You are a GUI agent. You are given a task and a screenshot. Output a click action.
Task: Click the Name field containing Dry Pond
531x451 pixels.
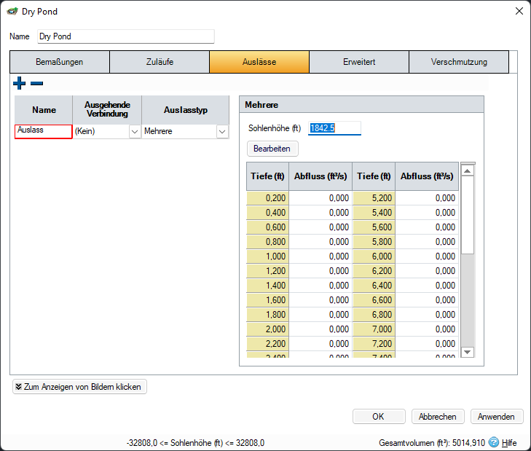(126, 36)
